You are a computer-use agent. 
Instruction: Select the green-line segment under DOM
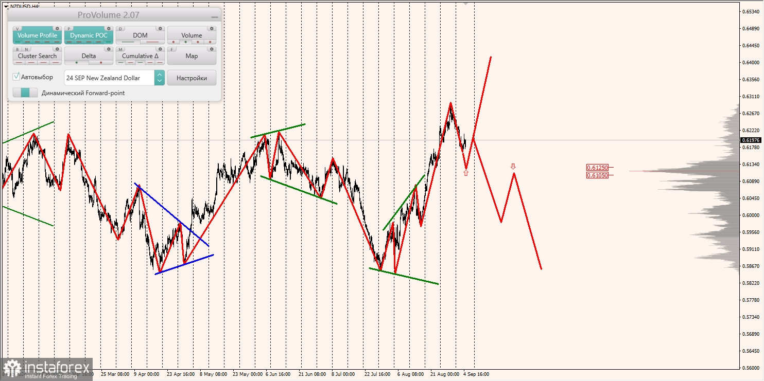[x=128, y=42]
